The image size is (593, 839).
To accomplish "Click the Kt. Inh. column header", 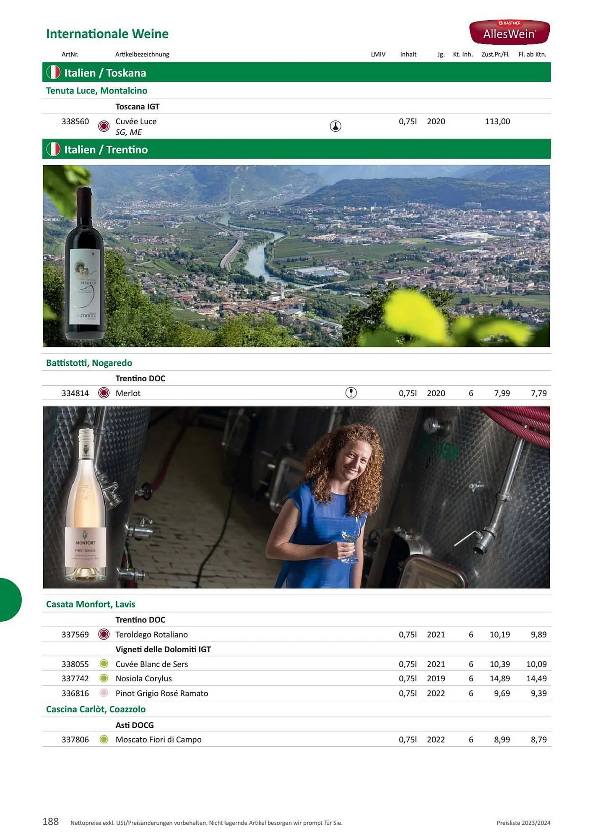I will (463, 54).
